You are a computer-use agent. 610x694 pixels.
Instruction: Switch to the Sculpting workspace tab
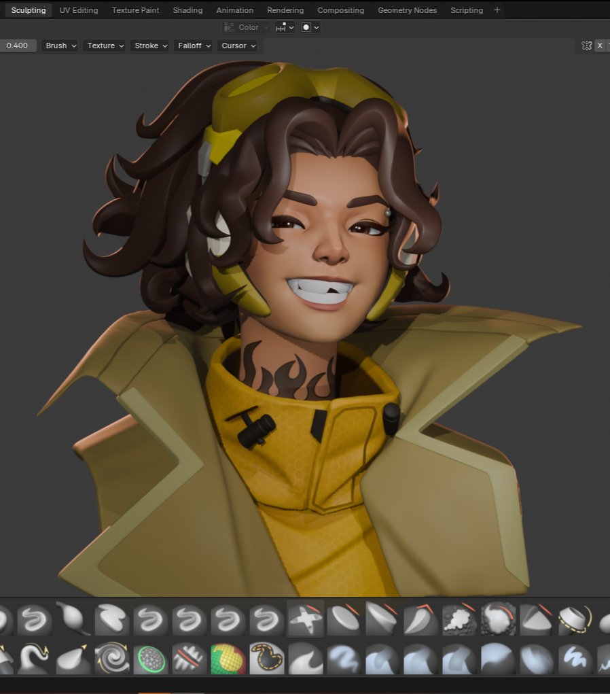(29, 10)
